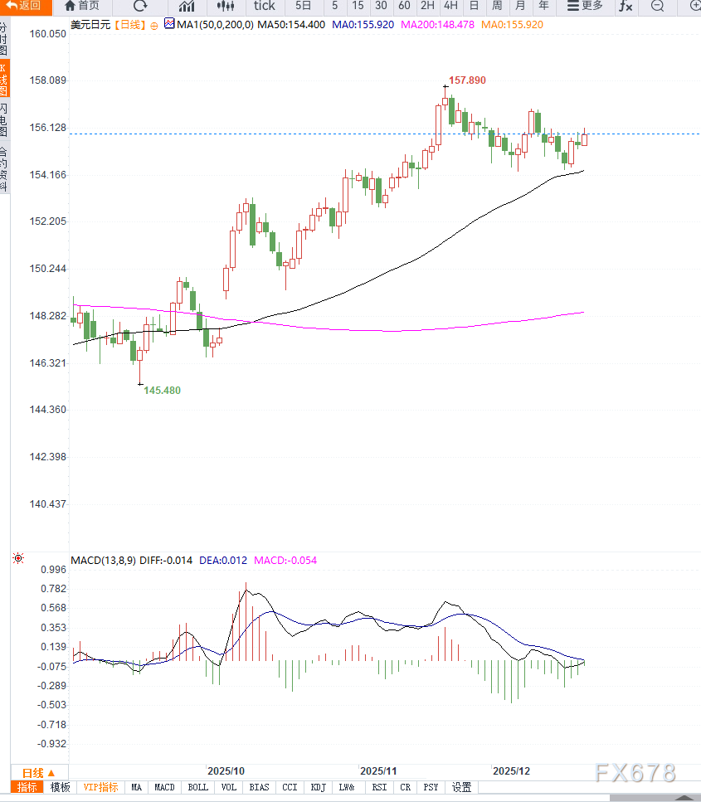
Task: Click the zoom out magnifier icon
Action: 657,6
